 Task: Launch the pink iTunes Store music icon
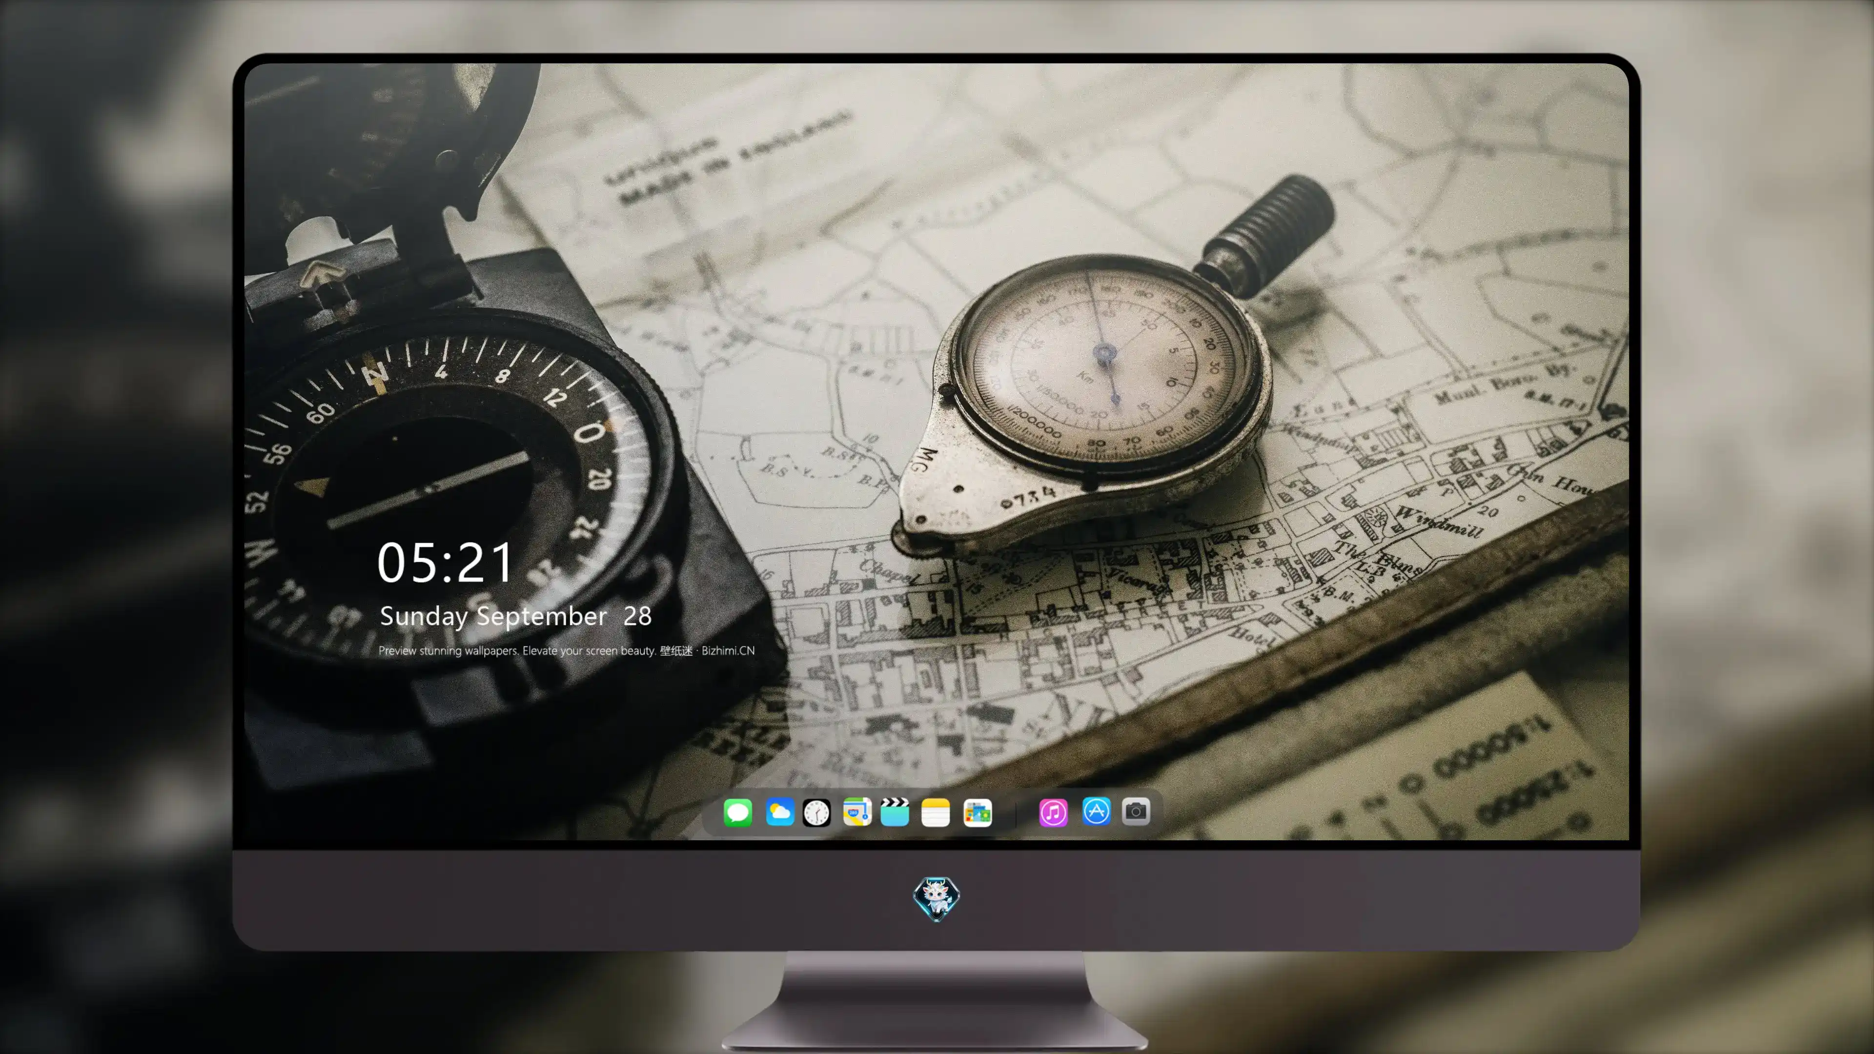coord(1054,812)
